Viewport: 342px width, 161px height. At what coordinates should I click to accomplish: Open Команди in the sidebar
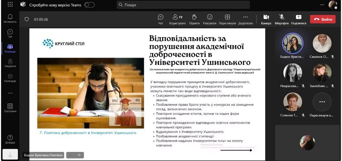pyautogui.click(x=10, y=48)
